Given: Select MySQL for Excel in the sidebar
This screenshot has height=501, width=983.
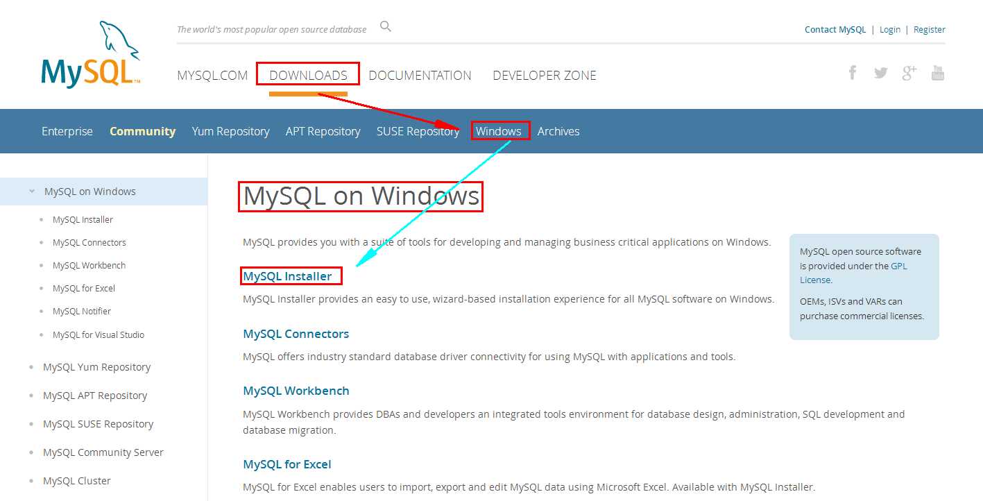Looking at the screenshot, I should click(x=84, y=289).
